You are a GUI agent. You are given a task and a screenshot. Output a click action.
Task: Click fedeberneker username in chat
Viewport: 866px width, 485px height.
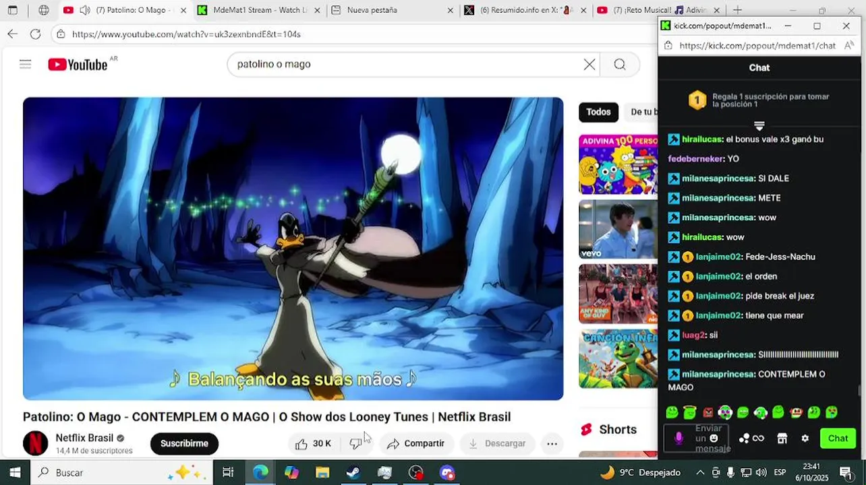[x=695, y=158]
